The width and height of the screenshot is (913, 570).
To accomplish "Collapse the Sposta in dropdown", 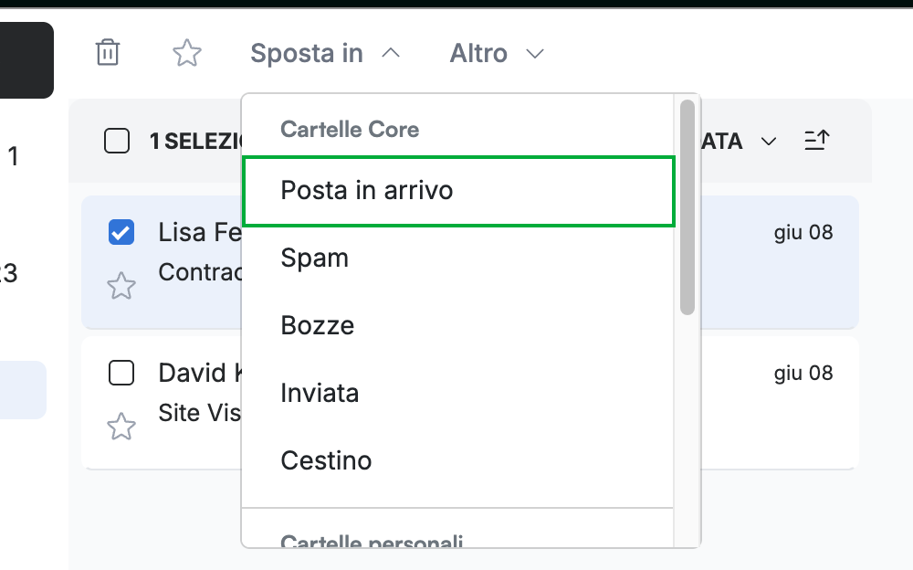I will click(325, 53).
